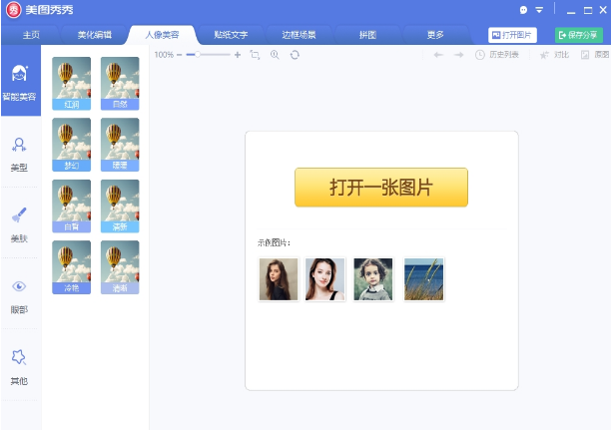Open the title bar dropdown menu
612x430 pixels.
tap(539, 11)
